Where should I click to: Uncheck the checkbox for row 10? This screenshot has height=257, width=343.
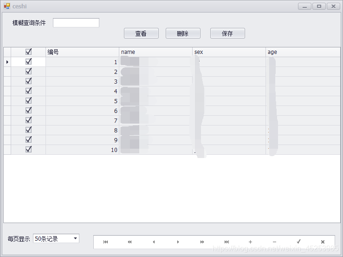(x=29, y=149)
